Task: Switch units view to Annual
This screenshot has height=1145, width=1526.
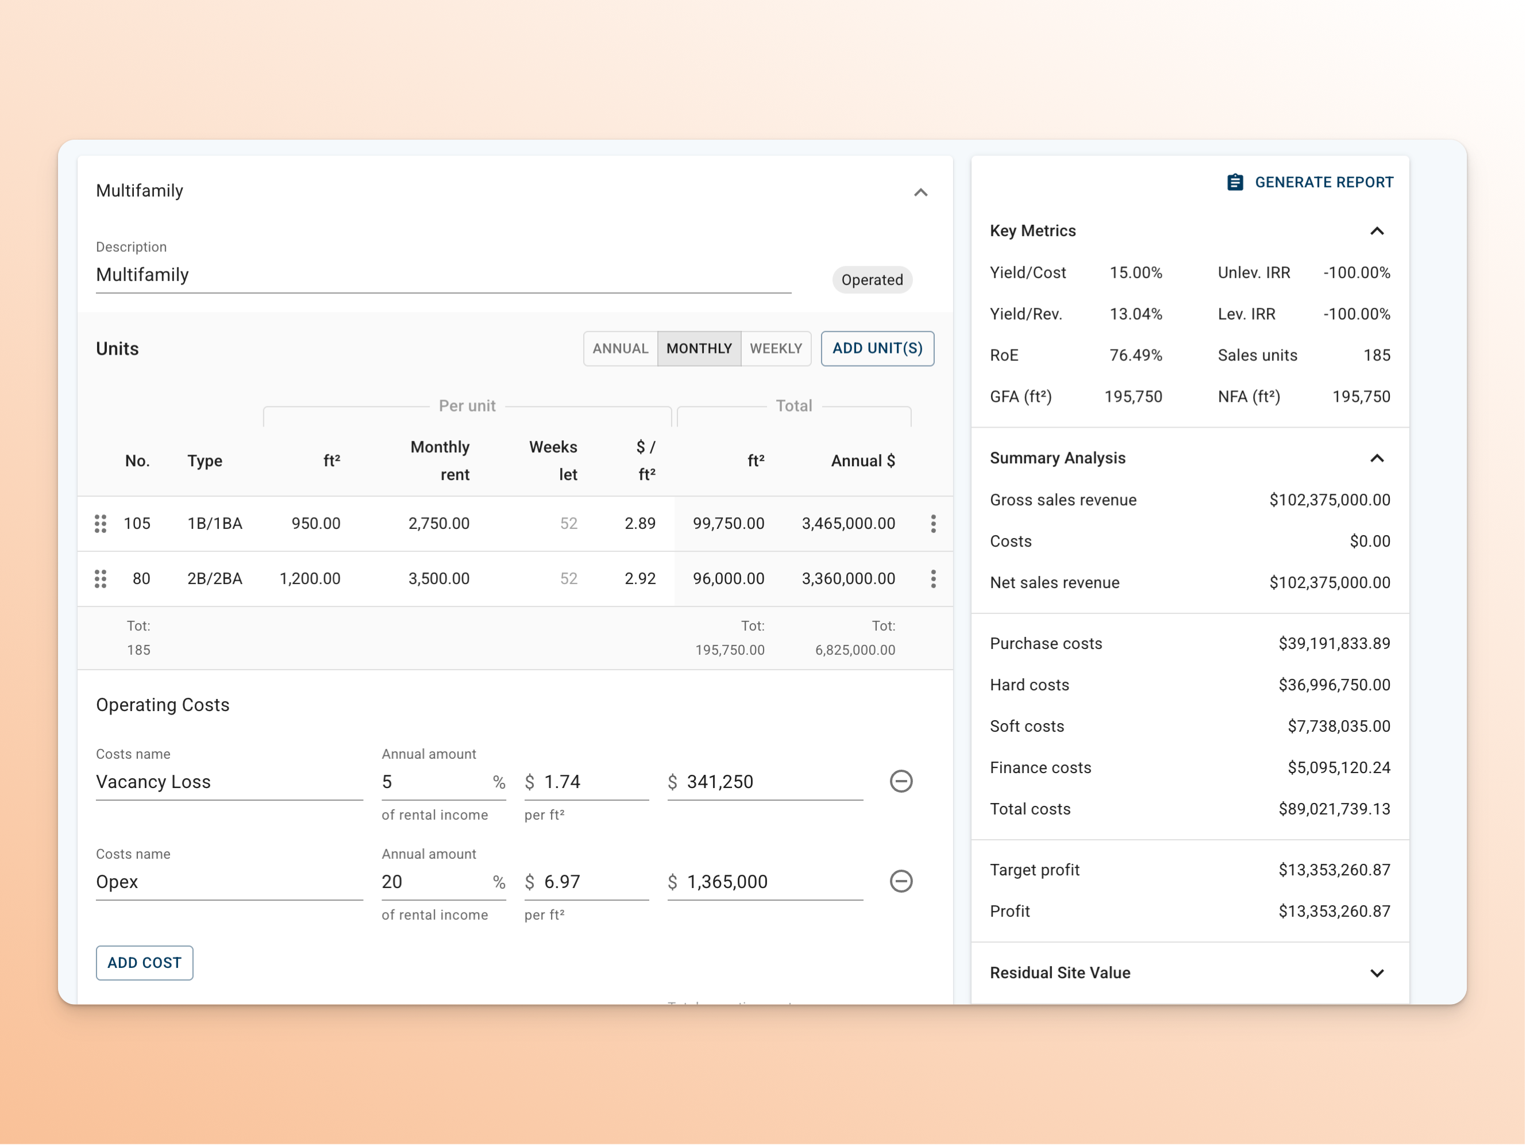Action: (x=620, y=348)
